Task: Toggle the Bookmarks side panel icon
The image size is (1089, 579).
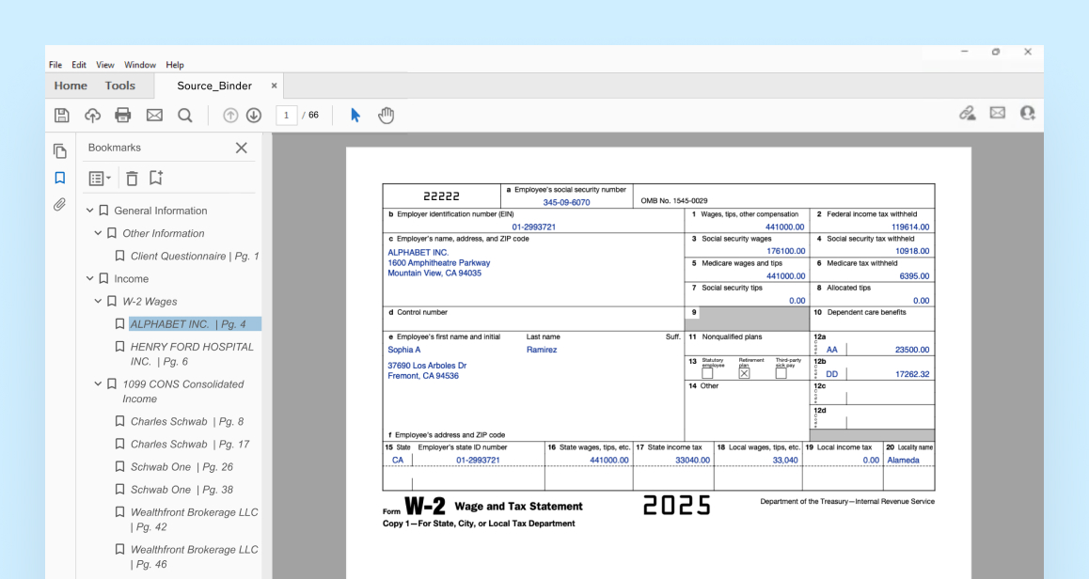Action: point(60,178)
